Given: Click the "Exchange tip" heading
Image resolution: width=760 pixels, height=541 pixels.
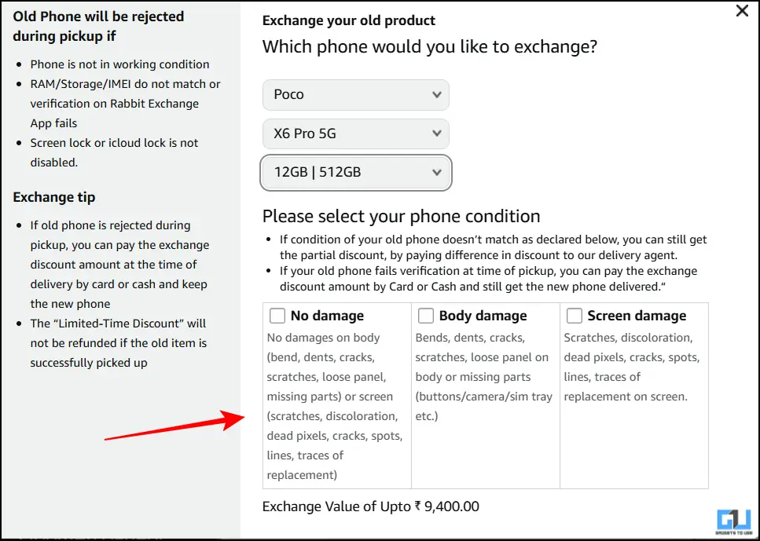Looking at the screenshot, I should coord(54,197).
